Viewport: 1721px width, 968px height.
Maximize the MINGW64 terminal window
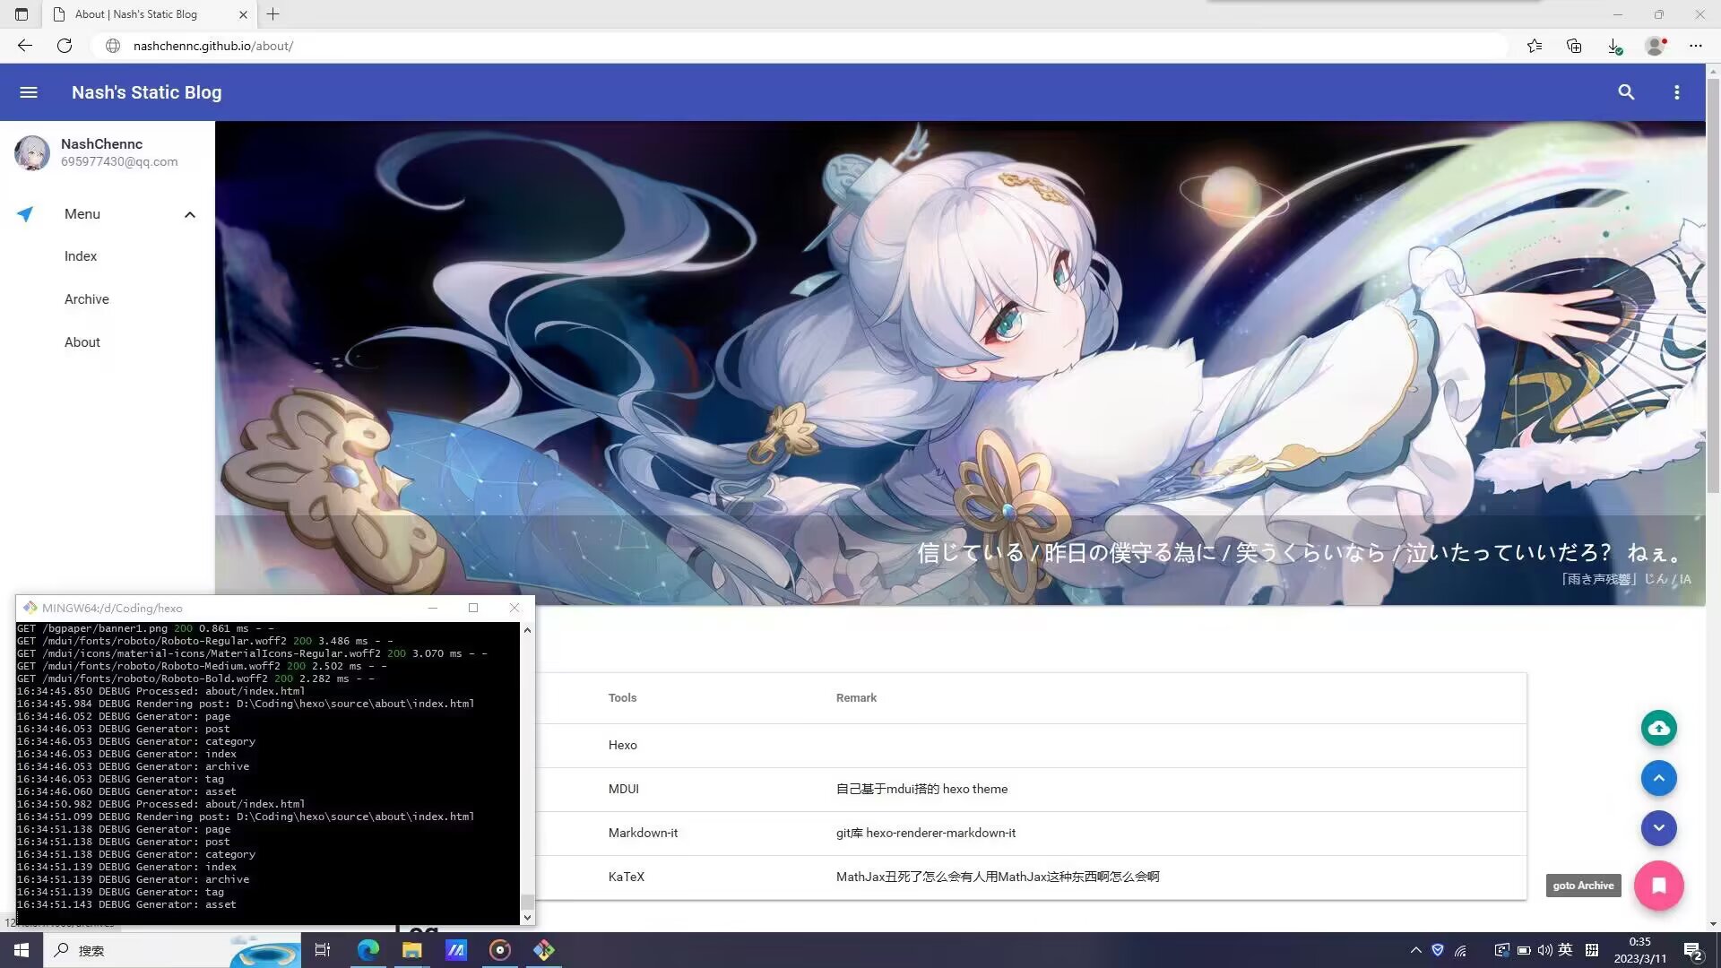point(473,608)
